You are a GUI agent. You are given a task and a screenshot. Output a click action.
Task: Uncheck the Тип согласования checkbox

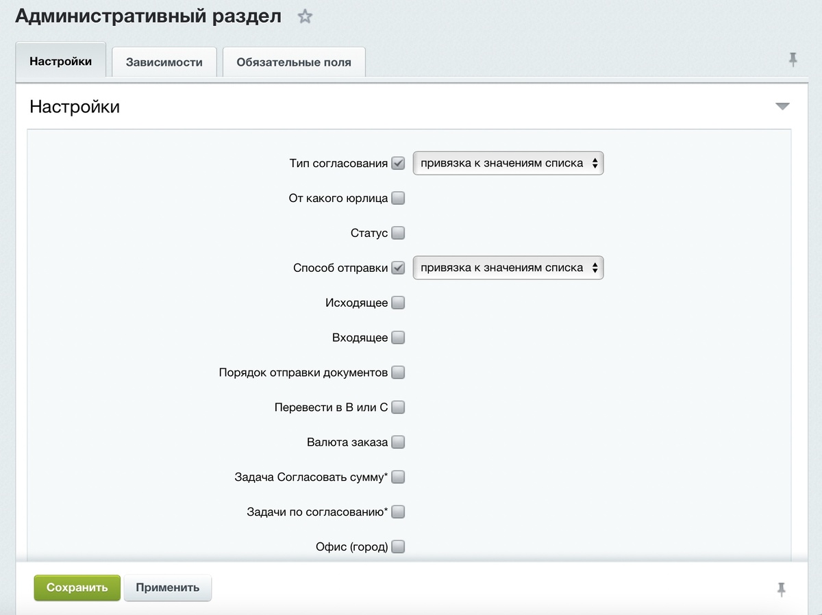pyautogui.click(x=398, y=164)
